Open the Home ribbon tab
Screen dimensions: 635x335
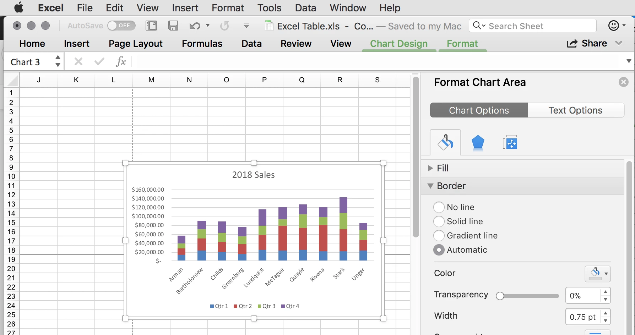(x=32, y=44)
